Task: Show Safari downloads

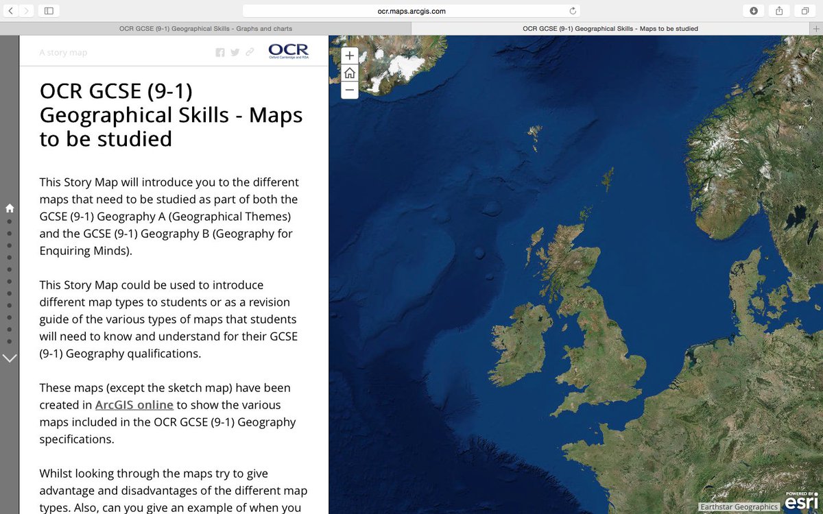Action: pos(754,10)
